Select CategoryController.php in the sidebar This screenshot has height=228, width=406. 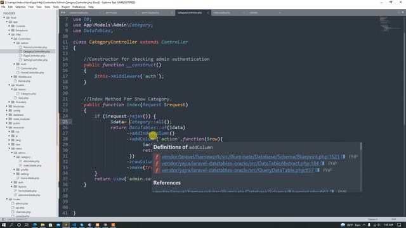(36, 51)
